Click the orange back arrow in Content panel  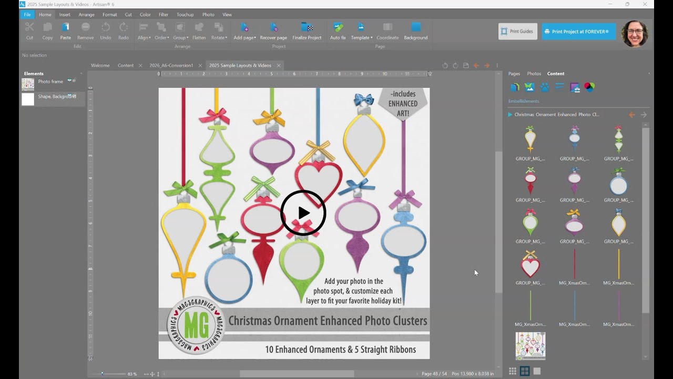pos(632,115)
